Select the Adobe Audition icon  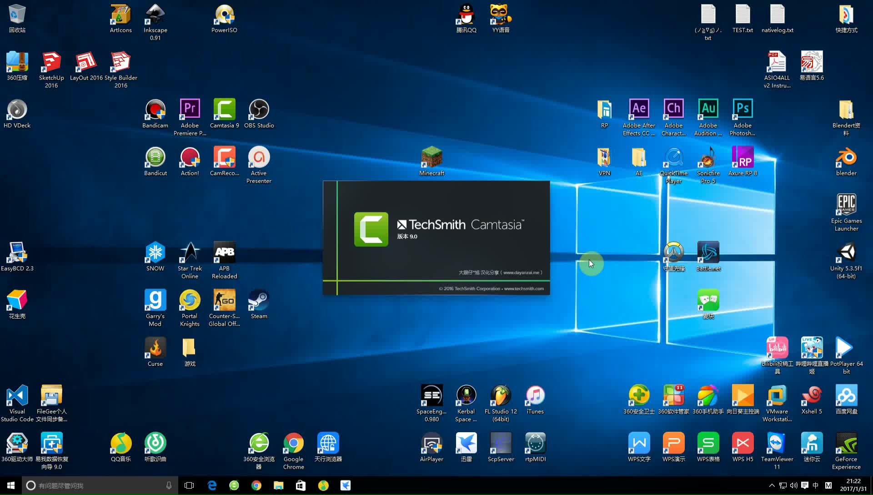point(708,117)
